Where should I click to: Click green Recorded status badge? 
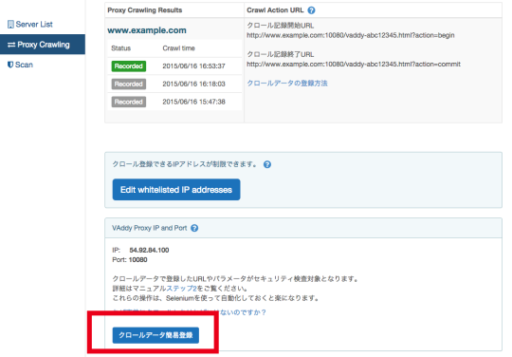[129, 66]
